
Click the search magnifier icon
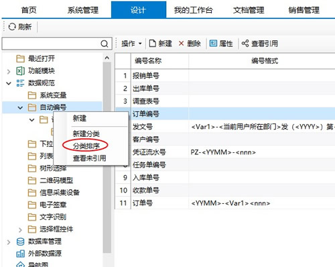click(105, 44)
